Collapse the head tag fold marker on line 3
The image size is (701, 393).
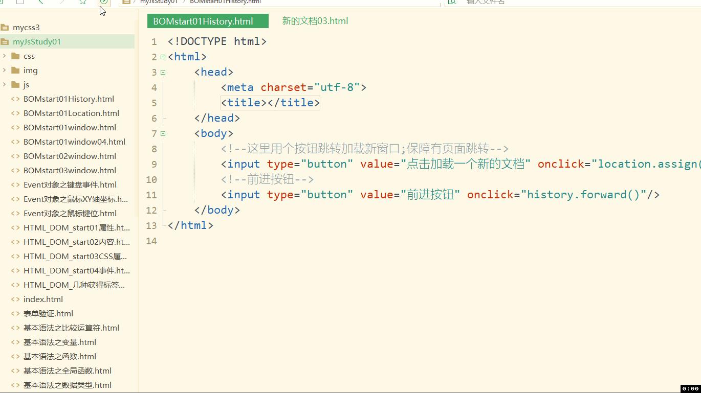[163, 72]
